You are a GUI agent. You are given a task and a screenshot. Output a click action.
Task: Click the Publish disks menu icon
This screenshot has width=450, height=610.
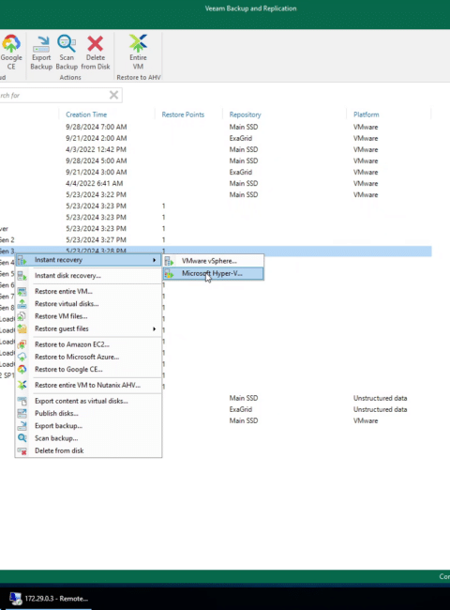pyautogui.click(x=22, y=413)
